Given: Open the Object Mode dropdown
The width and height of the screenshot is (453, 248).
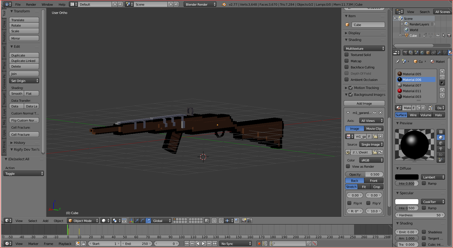Looking at the screenshot, I should pyautogui.click(x=83, y=221).
